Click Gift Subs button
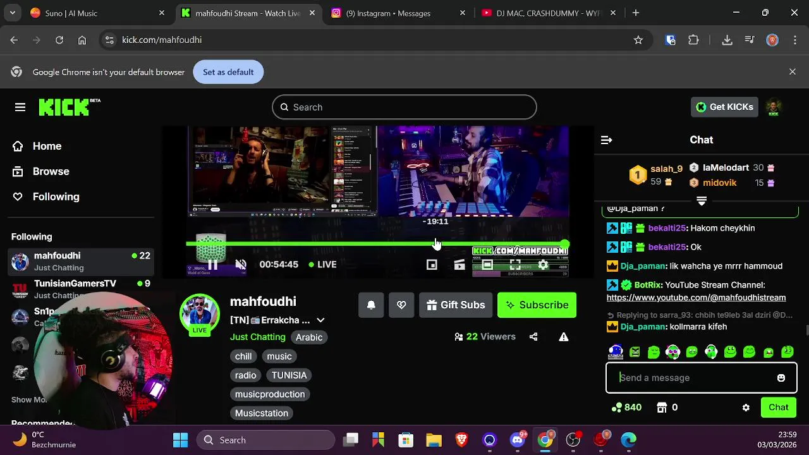 [456, 305]
